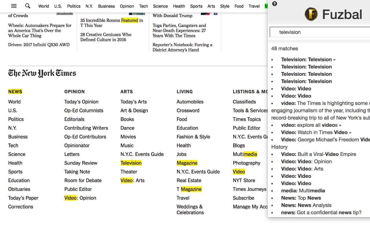This screenshot has width=370, height=231.
Task: Open Tech in the top navigation
Action: click(143, 6)
